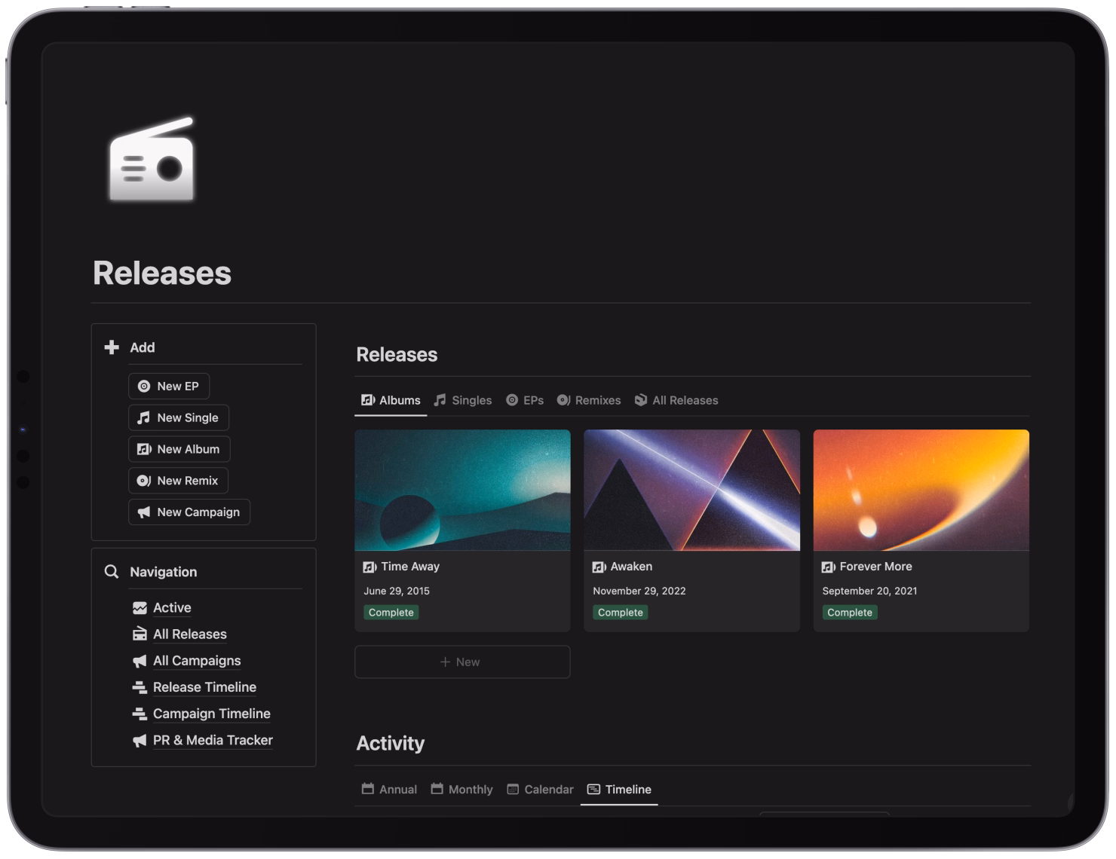Click the megaphone icon beside All Campaigns
The image size is (1116, 859).
click(x=139, y=660)
